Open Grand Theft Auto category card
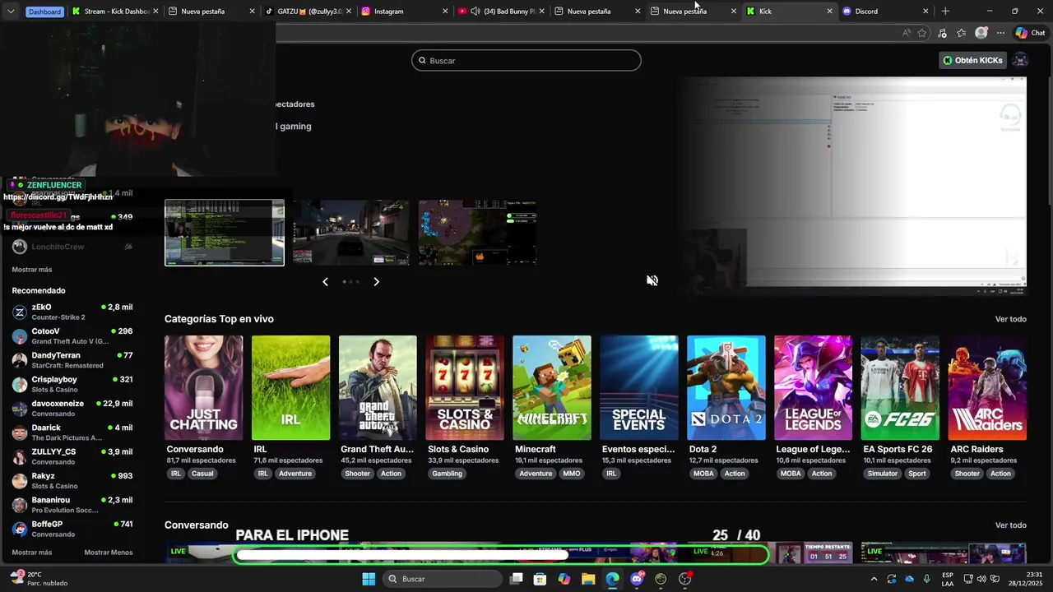Screen dimensions: 1053x592 378,387
